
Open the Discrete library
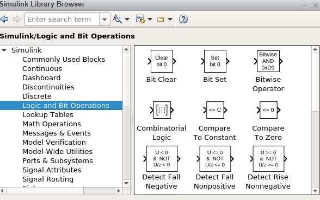[x=37, y=96]
